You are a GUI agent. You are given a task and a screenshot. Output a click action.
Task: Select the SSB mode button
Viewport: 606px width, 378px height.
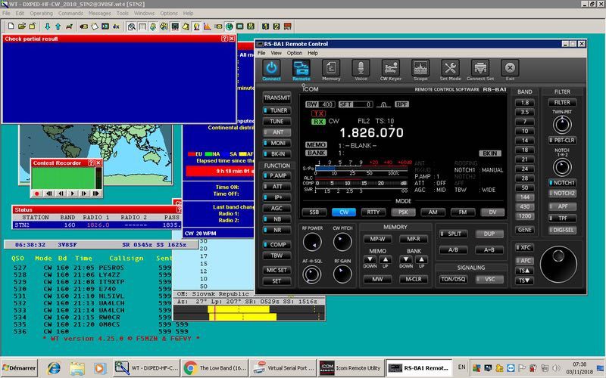coord(314,212)
